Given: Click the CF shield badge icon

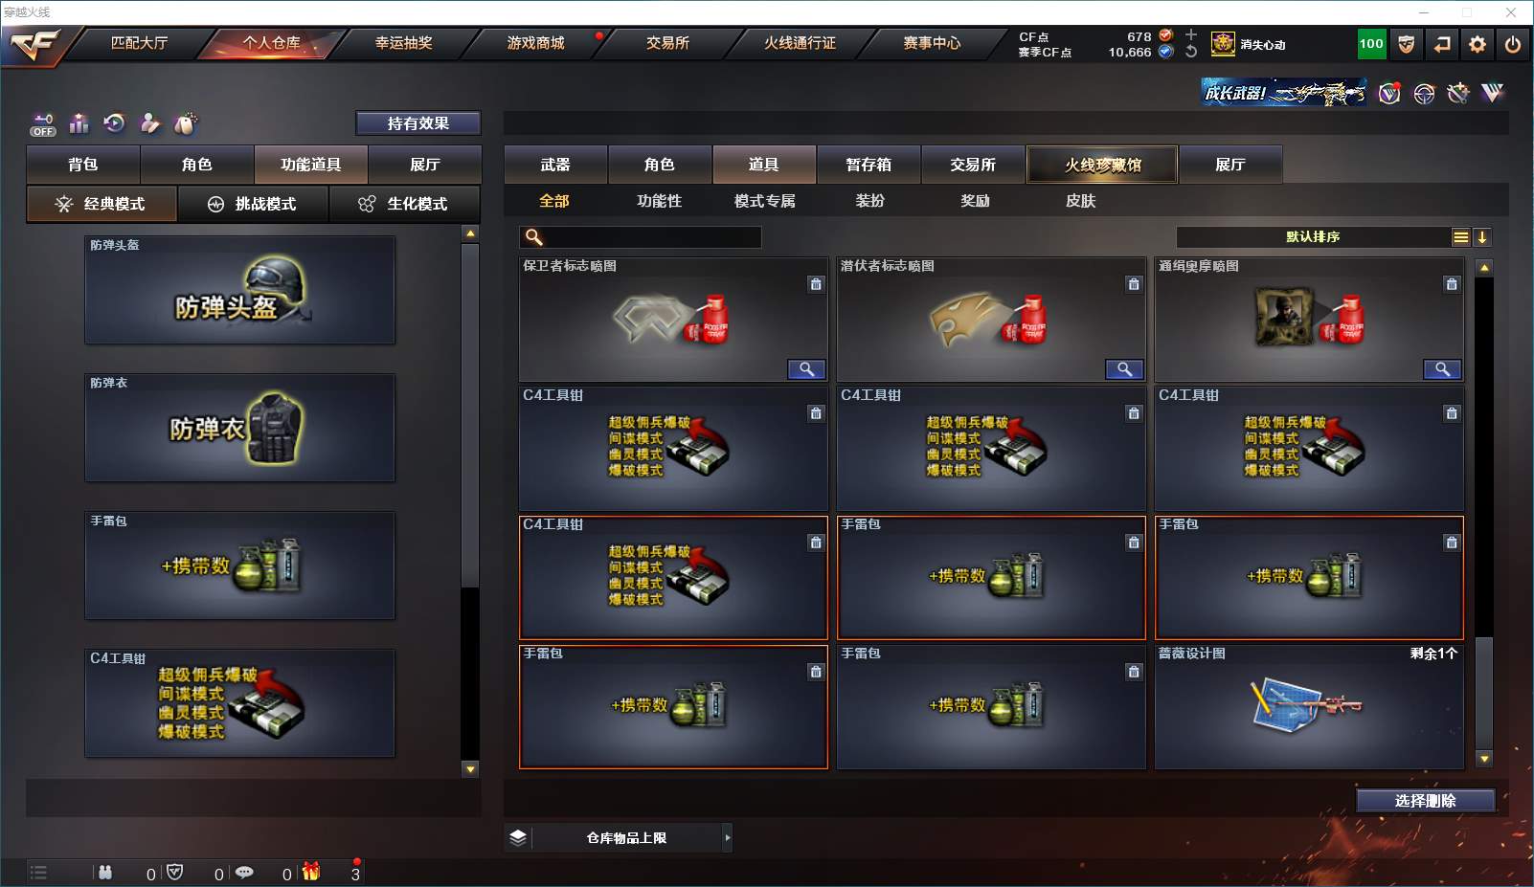Looking at the screenshot, I should pos(1407,44).
